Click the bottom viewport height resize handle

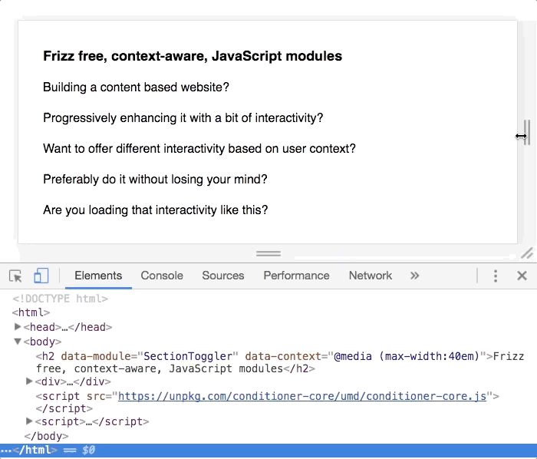point(268,253)
